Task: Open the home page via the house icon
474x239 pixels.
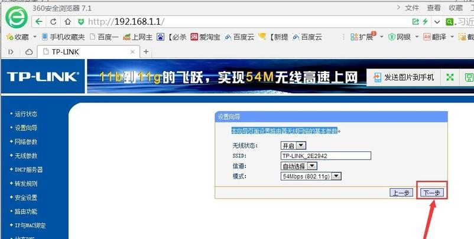Action: click(x=68, y=21)
